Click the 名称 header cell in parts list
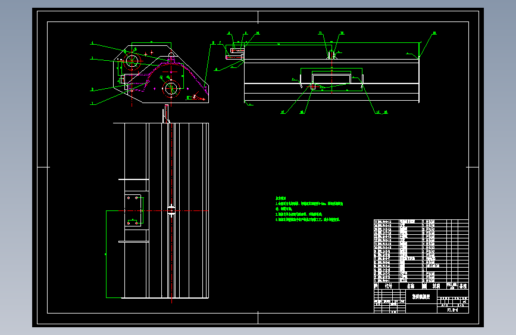The image size is (516, 335). (x=411, y=286)
